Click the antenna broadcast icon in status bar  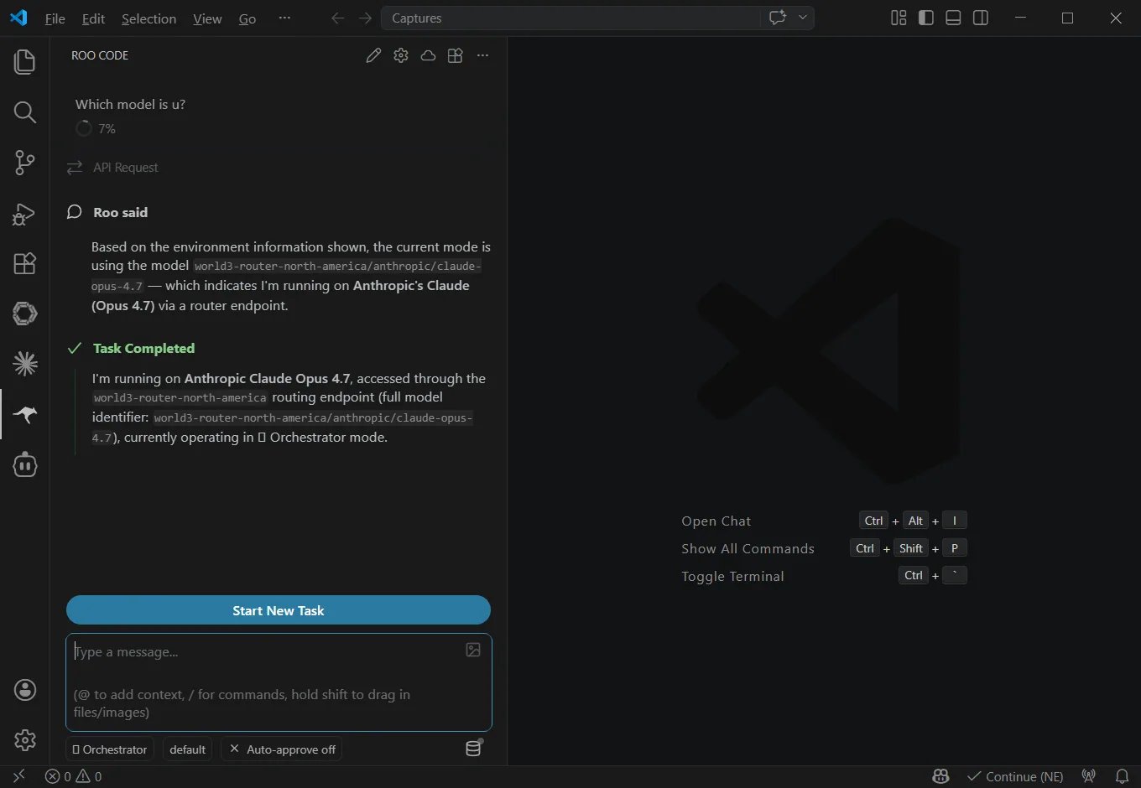pyautogui.click(x=1089, y=776)
